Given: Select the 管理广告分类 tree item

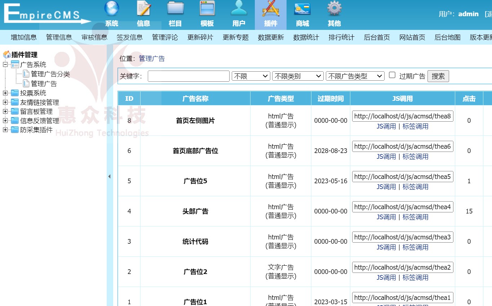Looking at the screenshot, I should [50, 74].
